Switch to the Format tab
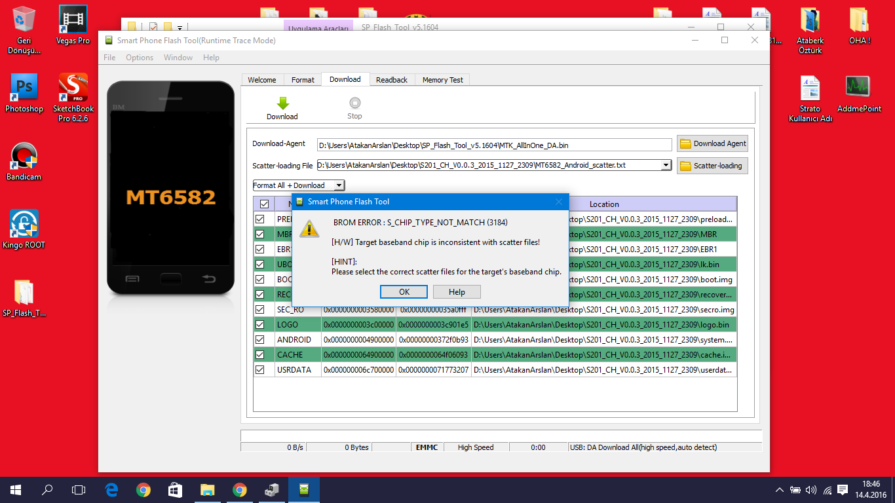The height and width of the screenshot is (503, 895). click(x=303, y=80)
